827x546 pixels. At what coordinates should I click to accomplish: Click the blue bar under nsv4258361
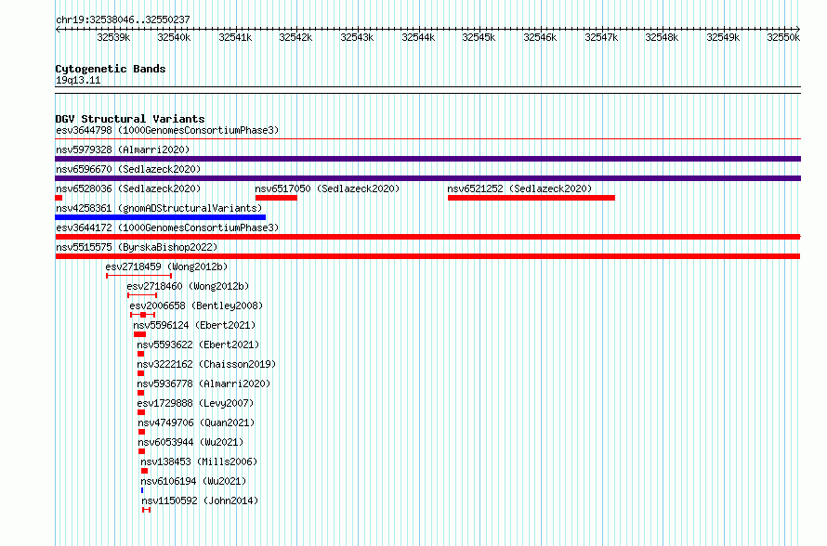[x=161, y=217]
